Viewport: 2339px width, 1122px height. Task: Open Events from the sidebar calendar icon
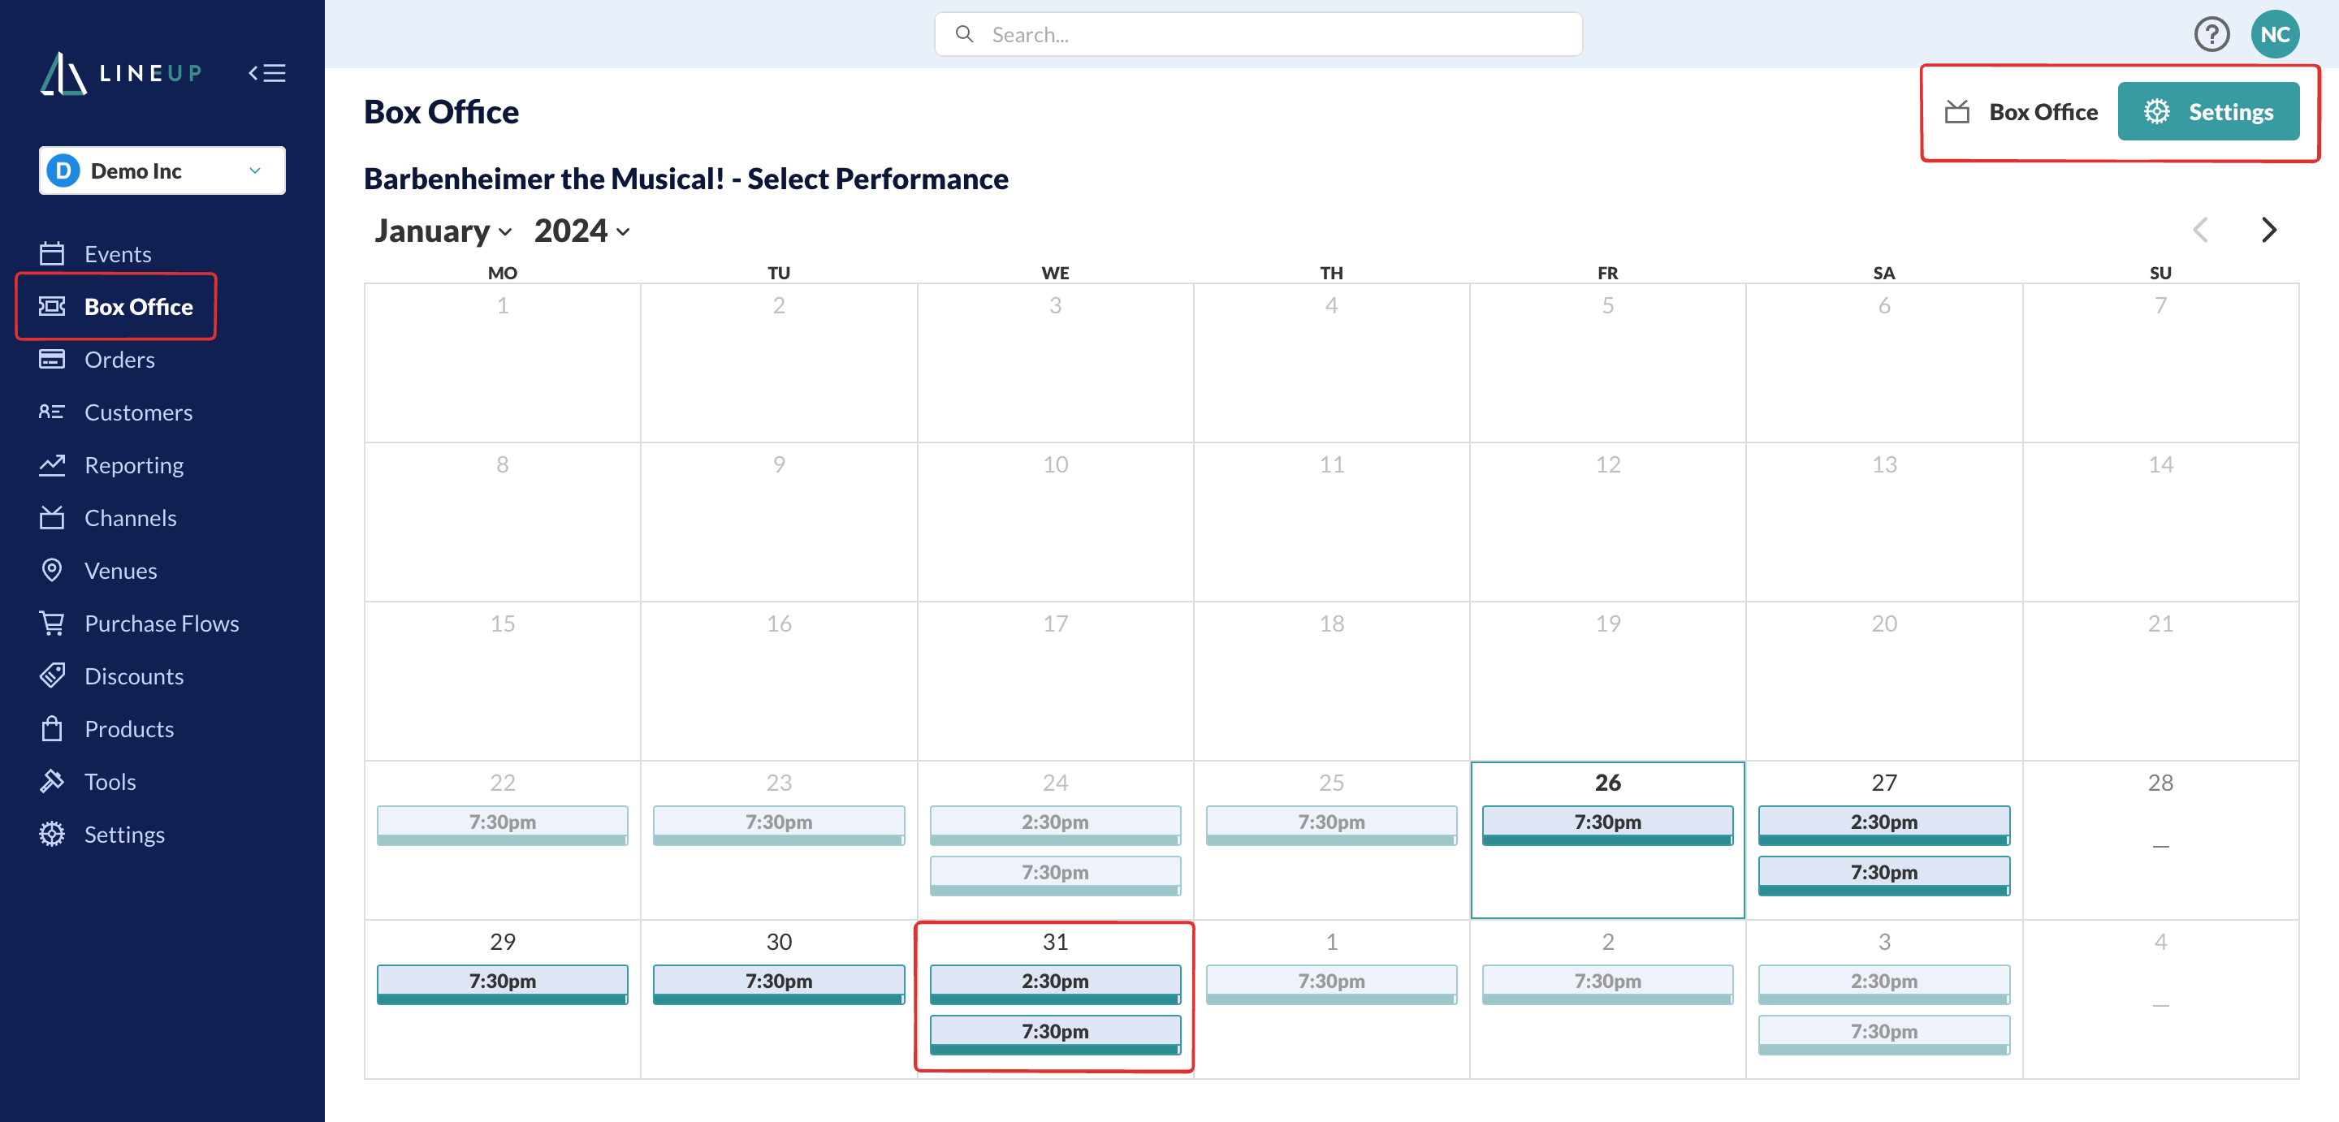[x=52, y=253]
